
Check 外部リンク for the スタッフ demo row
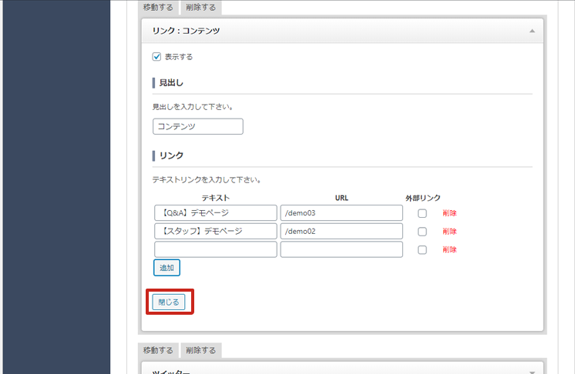(x=422, y=232)
